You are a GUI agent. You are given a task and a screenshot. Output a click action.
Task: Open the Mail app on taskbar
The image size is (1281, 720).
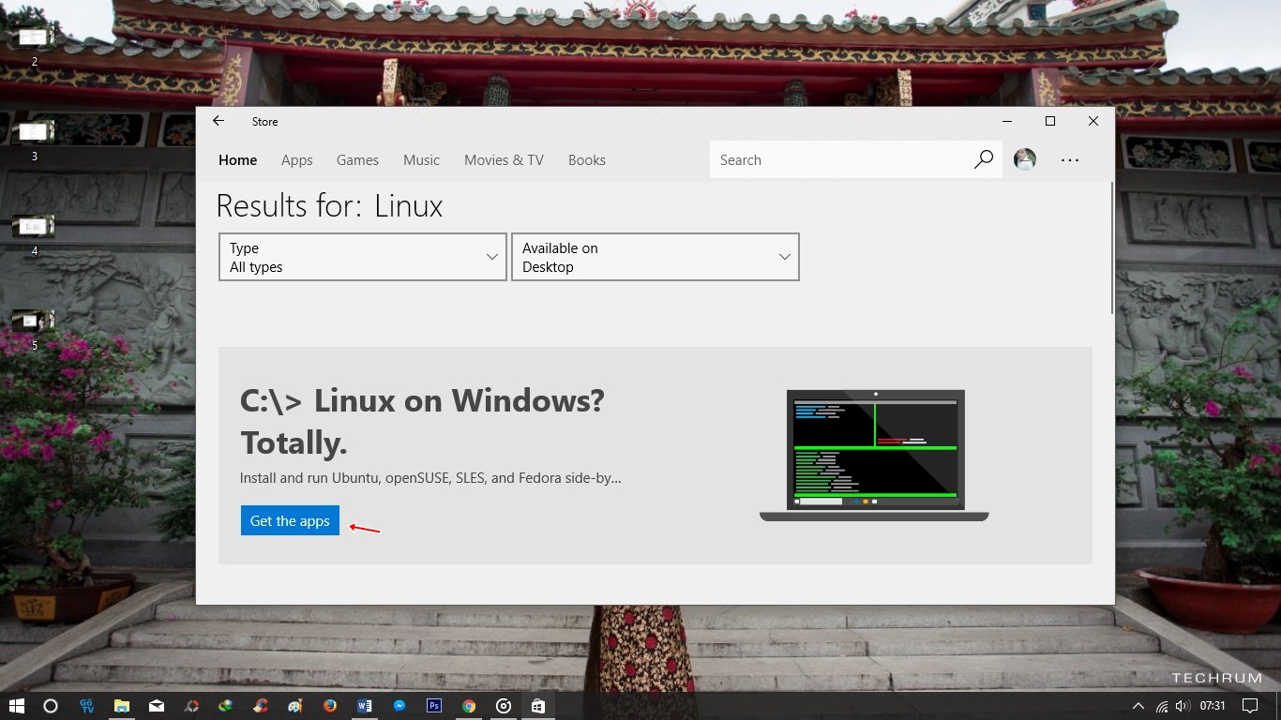point(157,706)
